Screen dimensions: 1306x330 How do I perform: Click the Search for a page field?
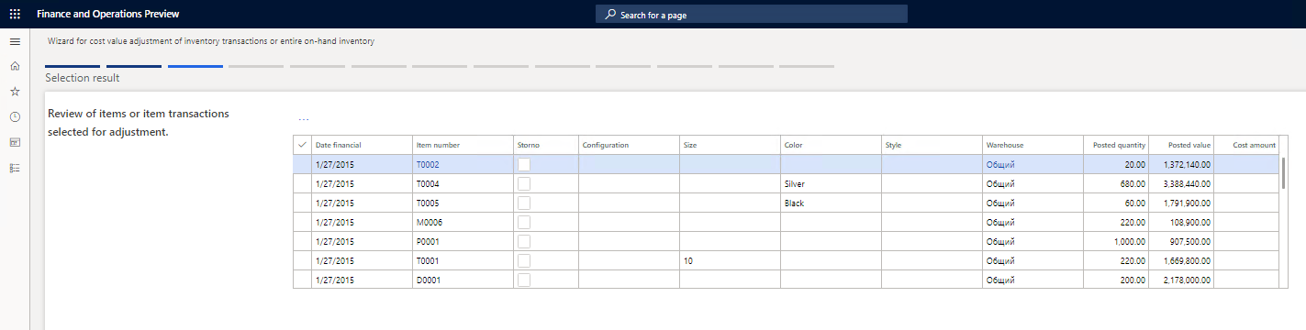click(x=752, y=15)
